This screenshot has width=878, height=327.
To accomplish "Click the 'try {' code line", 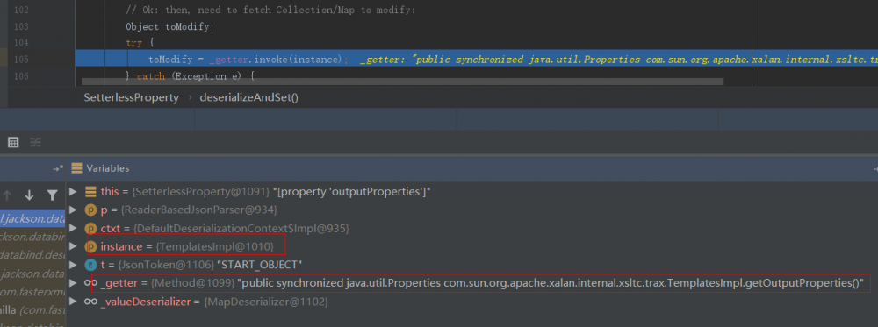I will [140, 43].
